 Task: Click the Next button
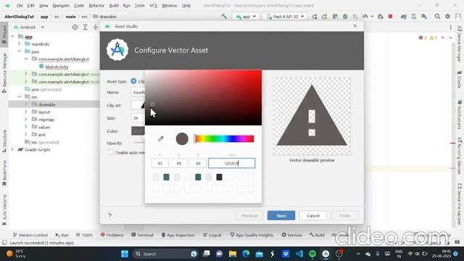[x=281, y=215]
